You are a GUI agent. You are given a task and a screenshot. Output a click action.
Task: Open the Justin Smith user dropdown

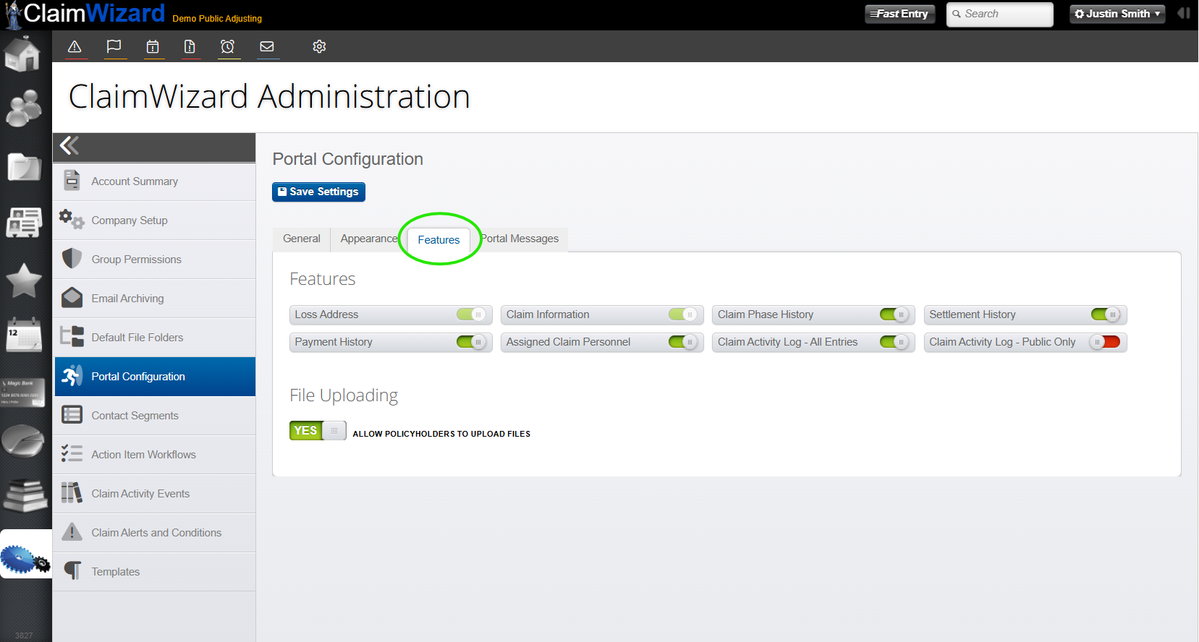tap(1117, 14)
